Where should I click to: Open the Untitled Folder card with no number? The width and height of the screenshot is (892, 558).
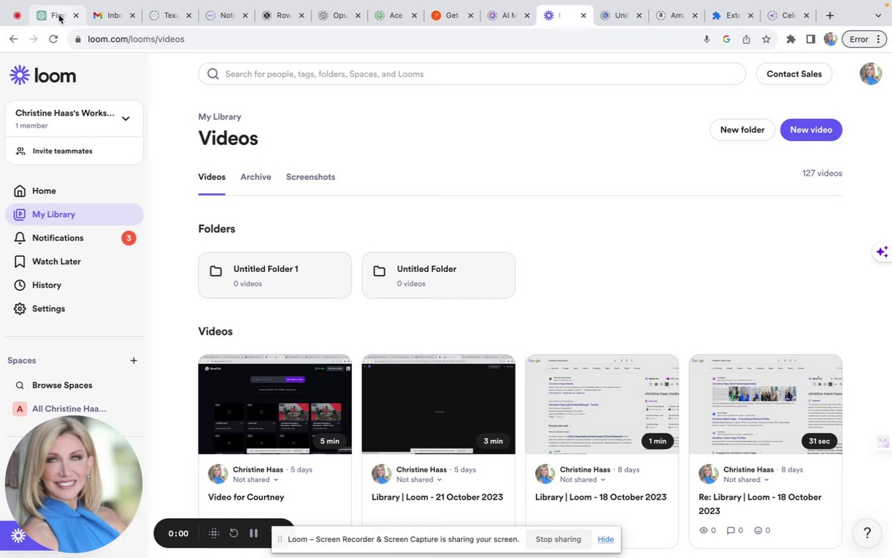438,276
